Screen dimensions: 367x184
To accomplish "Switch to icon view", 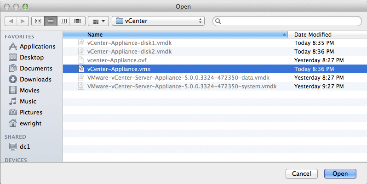I will tap(38, 21).
